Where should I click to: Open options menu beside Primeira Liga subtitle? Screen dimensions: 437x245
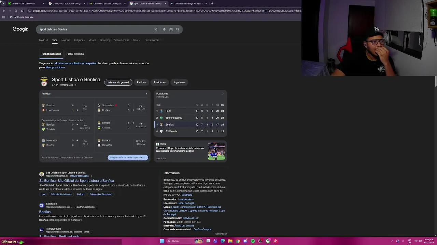(x=75, y=85)
